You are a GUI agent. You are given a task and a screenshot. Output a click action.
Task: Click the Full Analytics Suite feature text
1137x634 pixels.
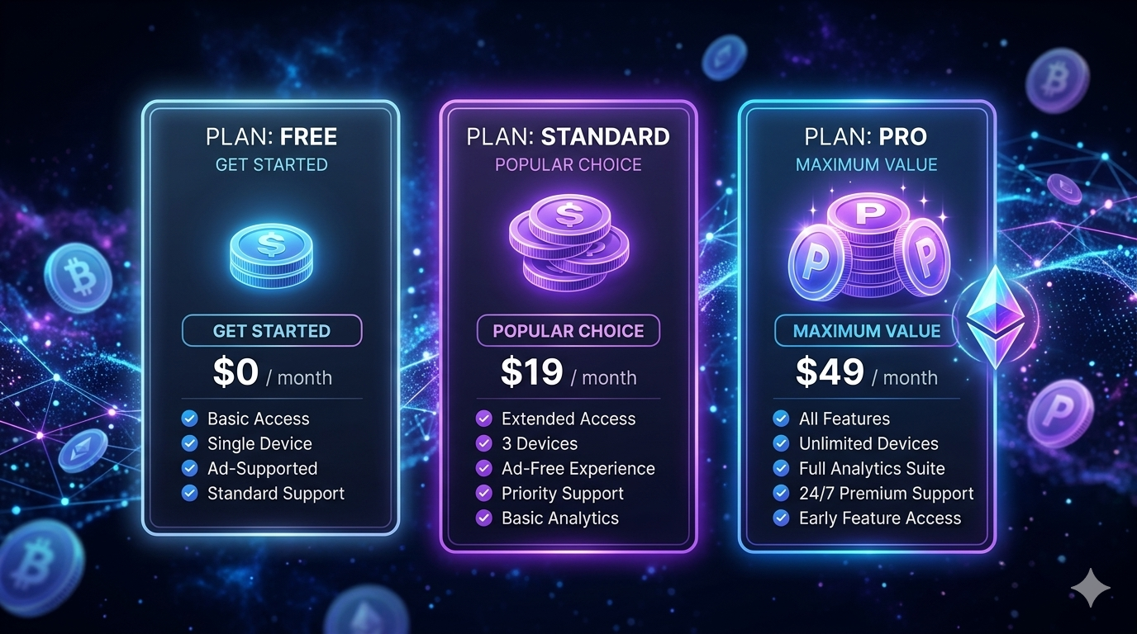pyautogui.click(x=872, y=468)
